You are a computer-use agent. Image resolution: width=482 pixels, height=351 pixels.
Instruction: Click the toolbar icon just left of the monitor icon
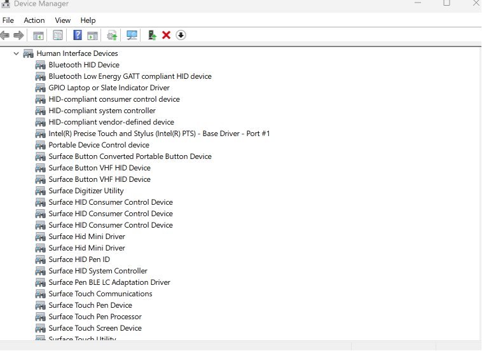click(x=112, y=36)
